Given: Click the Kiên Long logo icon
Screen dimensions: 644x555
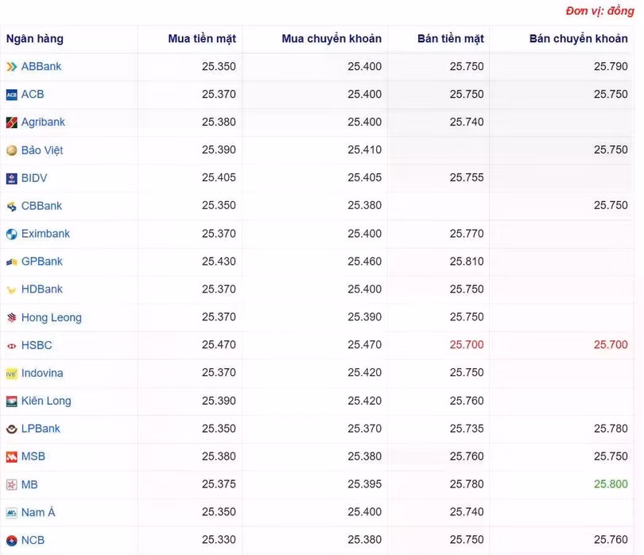Looking at the screenshot, I should pyautogui.click(x=12, y=401).
